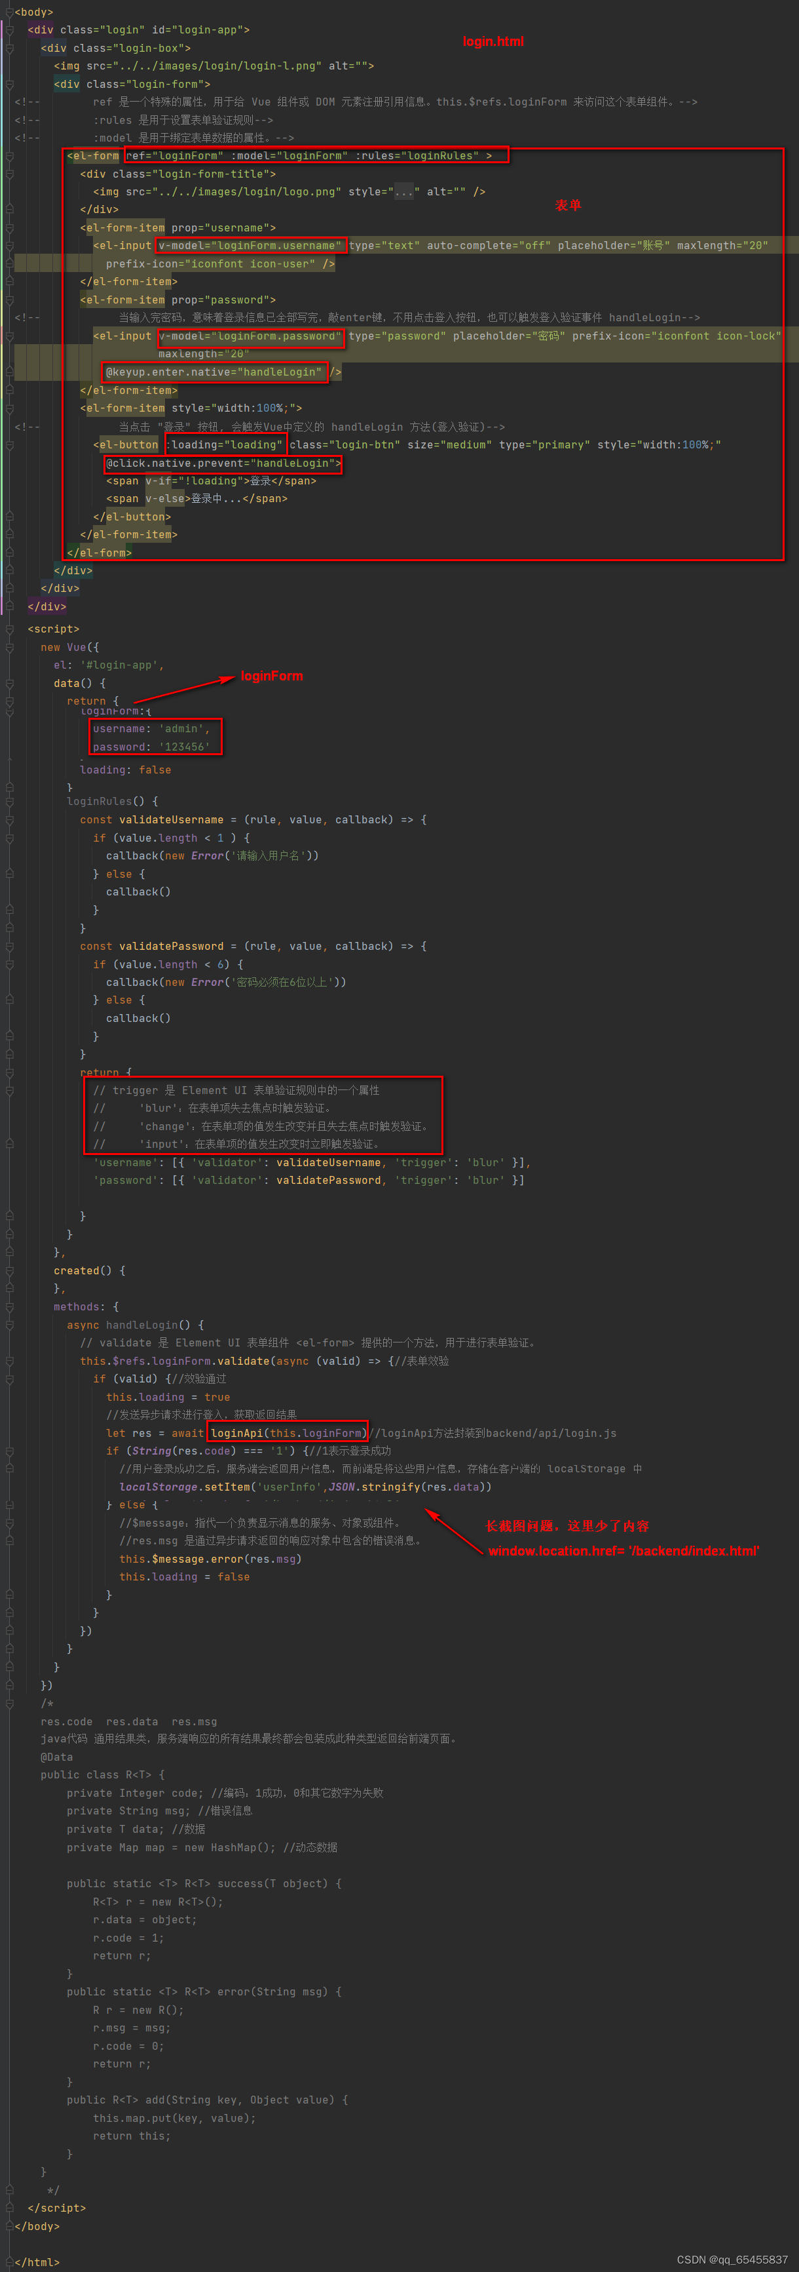Viewport: 799px width, 2272px height.
Task: Click localStorage.setItem('userInfo' line
Action: point(306,1487)
